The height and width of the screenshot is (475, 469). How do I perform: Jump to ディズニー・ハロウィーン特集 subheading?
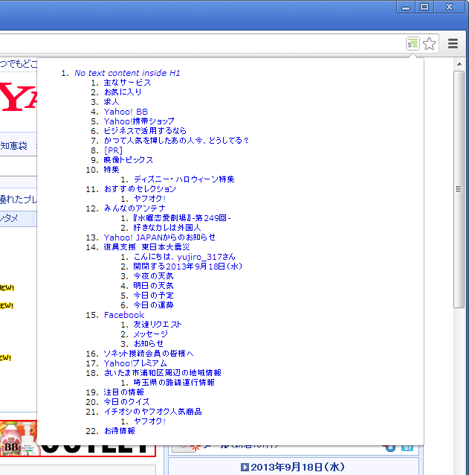[184, 179]
